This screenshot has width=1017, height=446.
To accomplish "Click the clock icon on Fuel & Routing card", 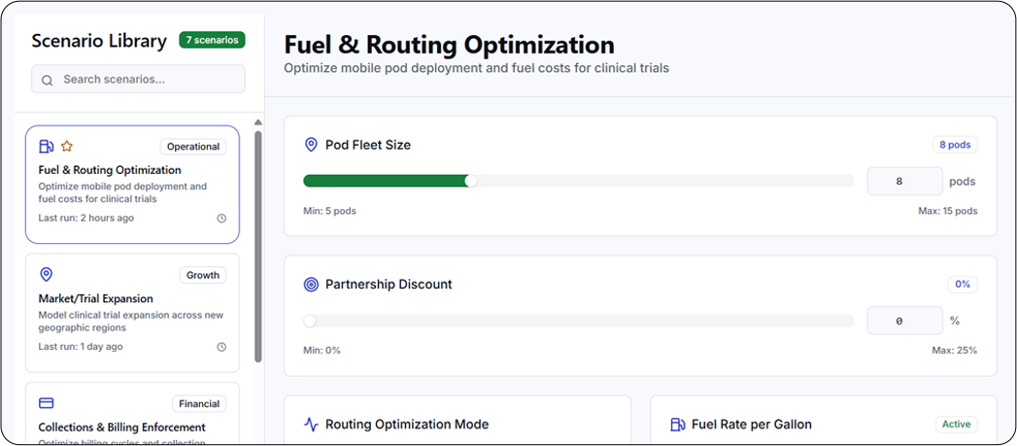I will [x=221, y=219].
